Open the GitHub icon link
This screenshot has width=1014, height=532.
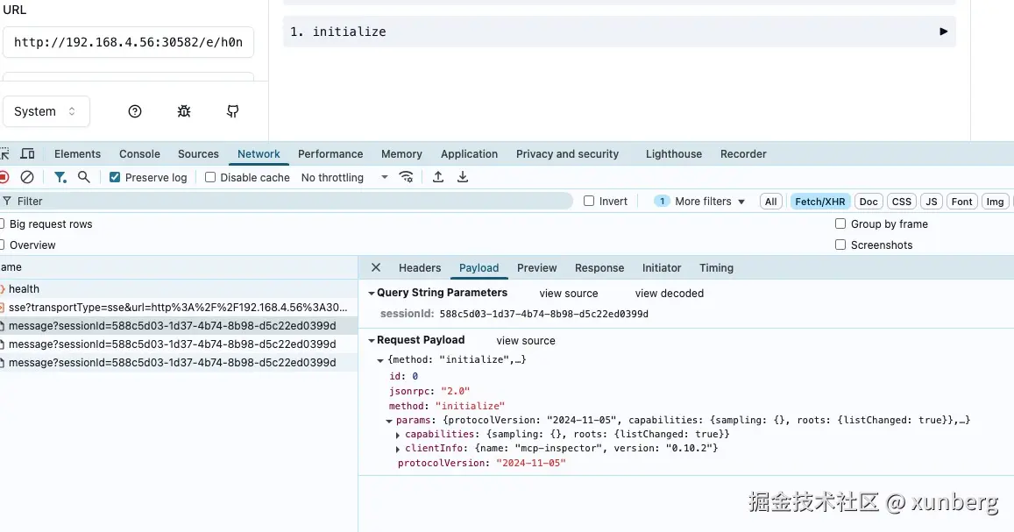[233, 111]
